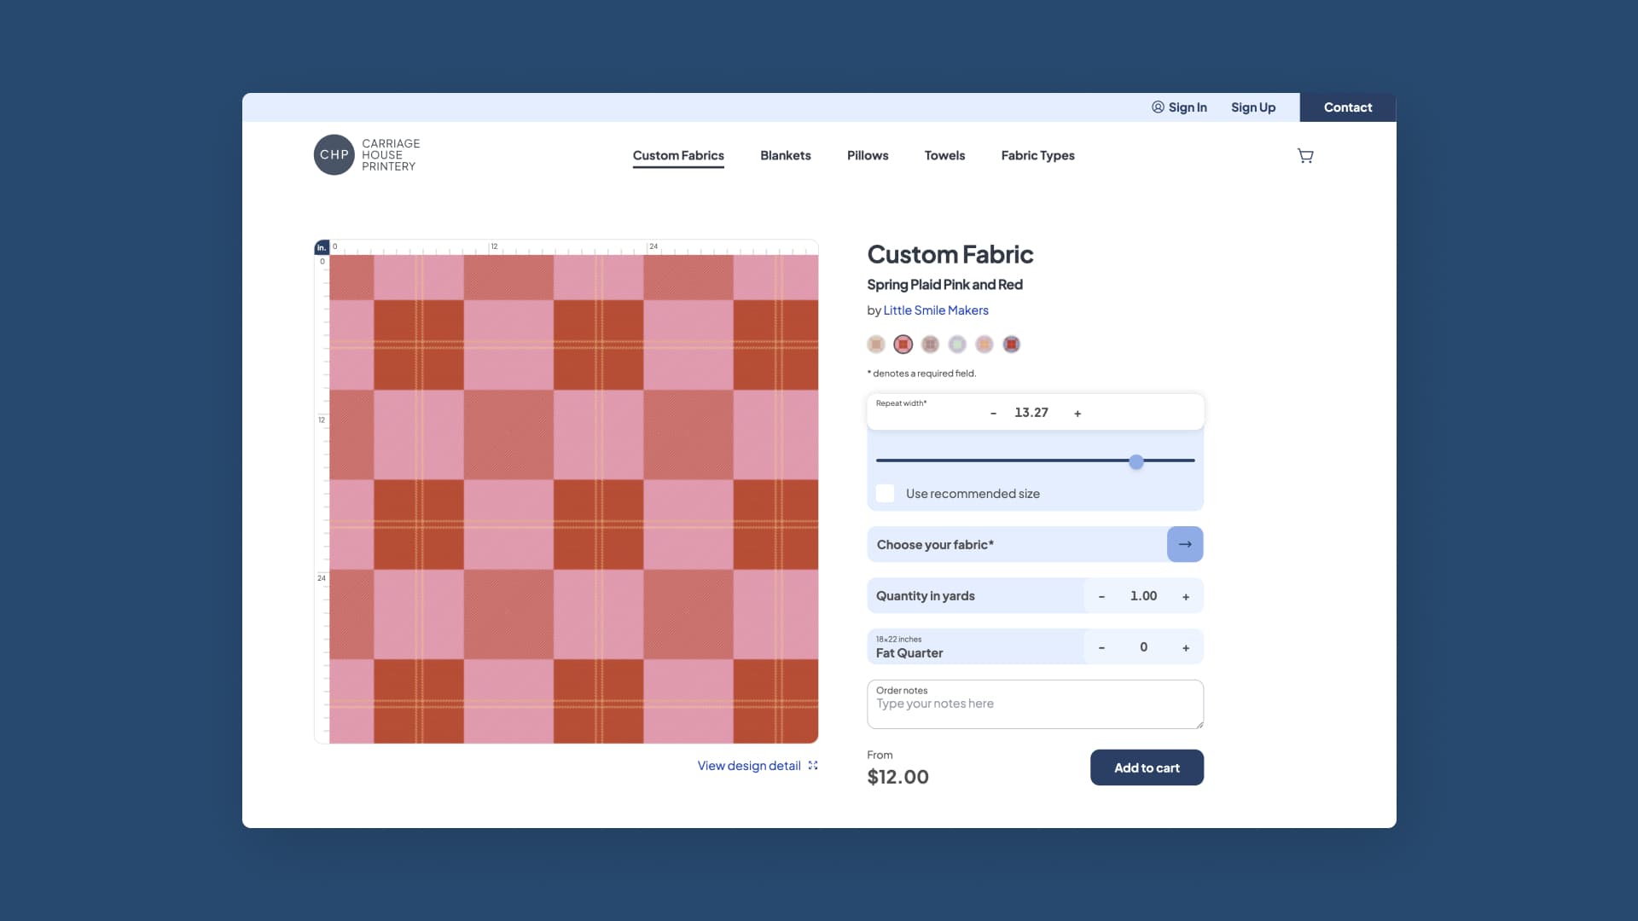The image size is (1638, 921).
Task: Open Little Smile Makers designer link
Action: pyautogui.click(x=935, y=310)
